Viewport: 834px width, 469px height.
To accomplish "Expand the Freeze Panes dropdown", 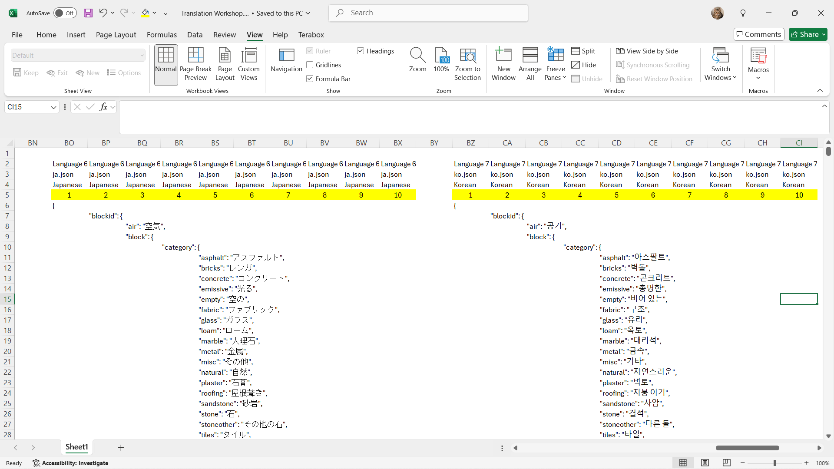I will (x=556, y=73).
